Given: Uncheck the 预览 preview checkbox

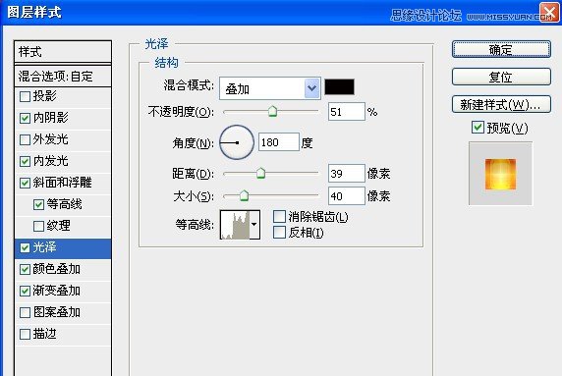Looking at the screenshot, I should (478, 127).
